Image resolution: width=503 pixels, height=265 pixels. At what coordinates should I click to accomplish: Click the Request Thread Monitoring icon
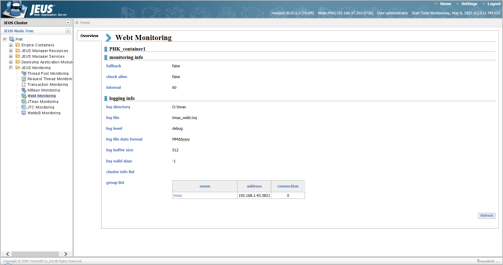click(x=24, y=79)
